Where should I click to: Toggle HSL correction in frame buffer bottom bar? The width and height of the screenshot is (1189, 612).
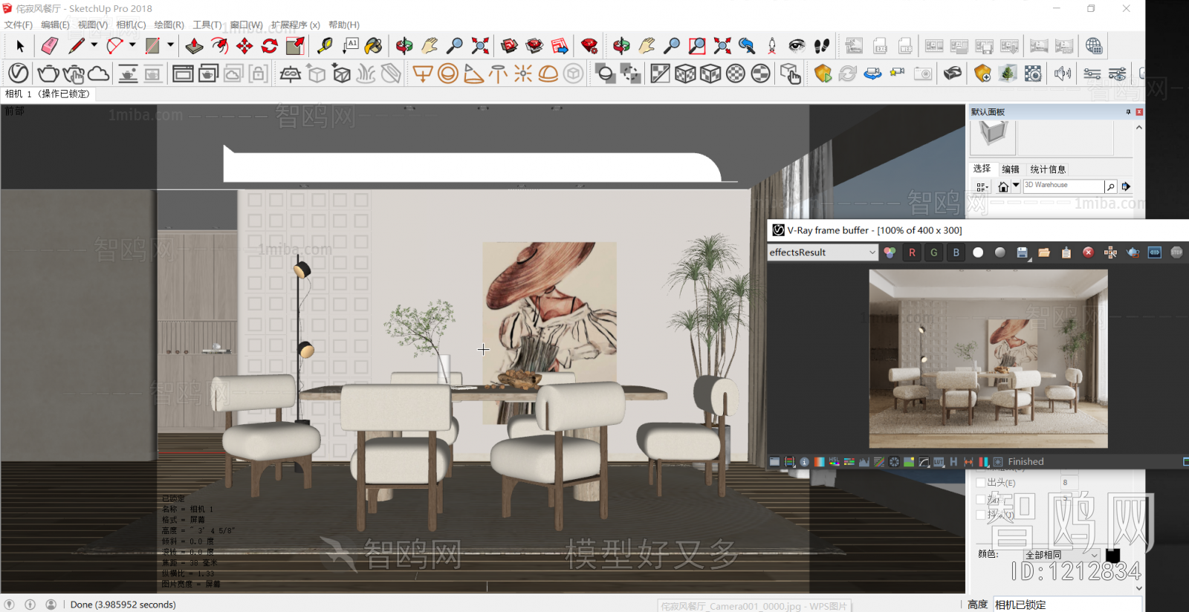point(834,462)
